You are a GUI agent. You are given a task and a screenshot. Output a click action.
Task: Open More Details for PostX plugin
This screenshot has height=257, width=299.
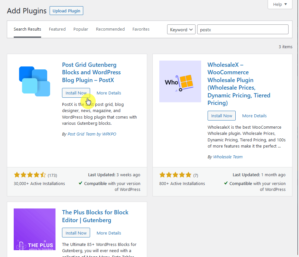pos(109,93)
